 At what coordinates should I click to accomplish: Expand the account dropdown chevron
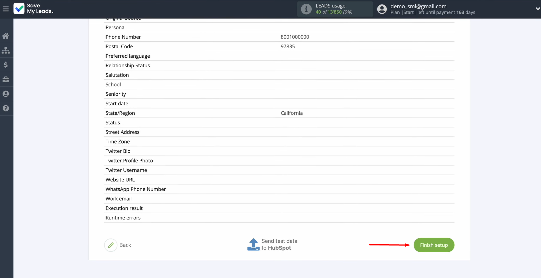pos(537,9)
